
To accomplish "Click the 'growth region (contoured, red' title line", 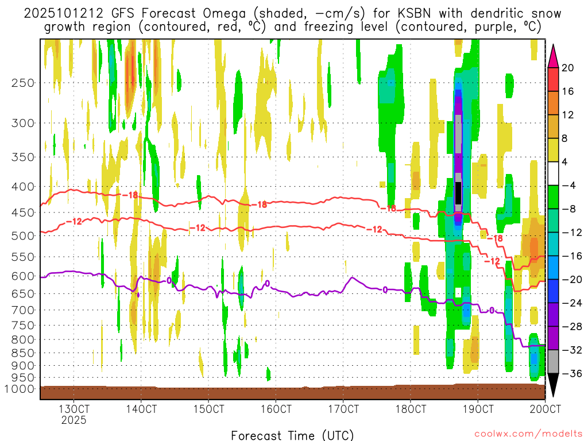I will [x=292, y=27].
